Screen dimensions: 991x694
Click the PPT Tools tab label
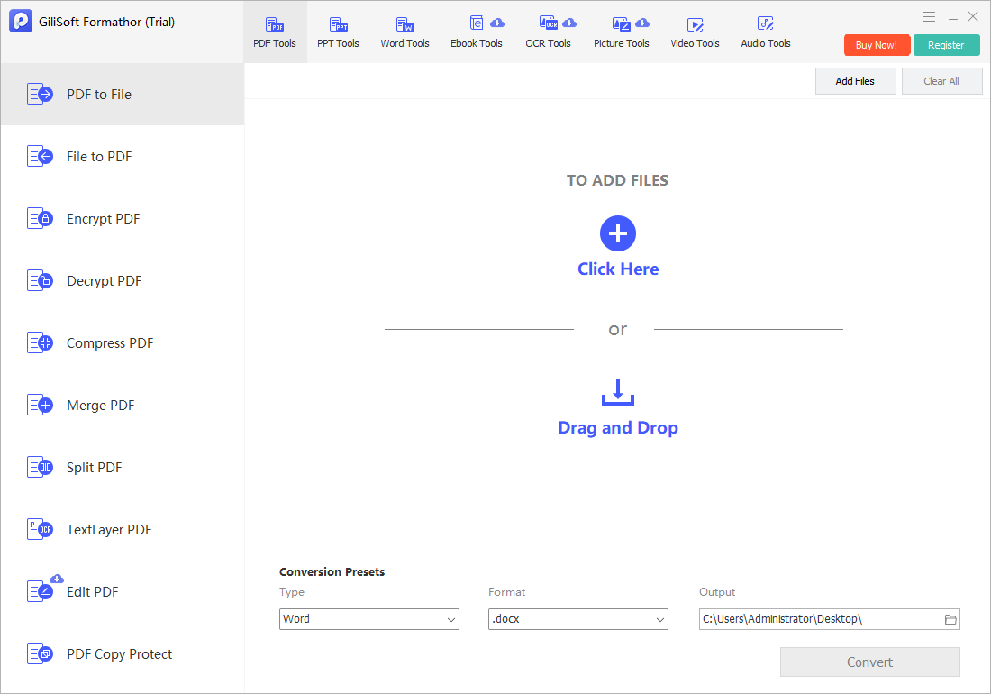tap(338, 43)
